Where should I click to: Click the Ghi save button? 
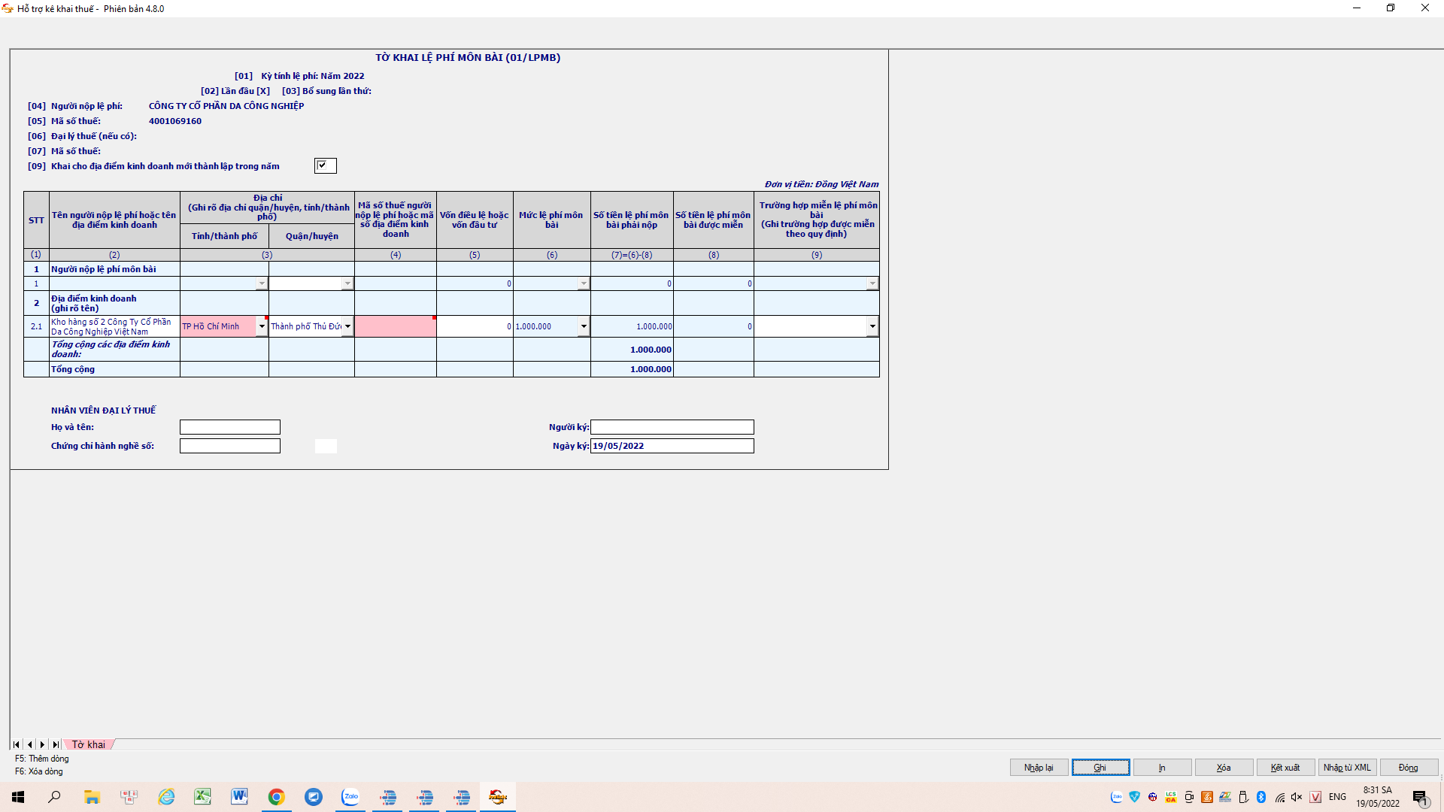click(x=1100, y=768)
